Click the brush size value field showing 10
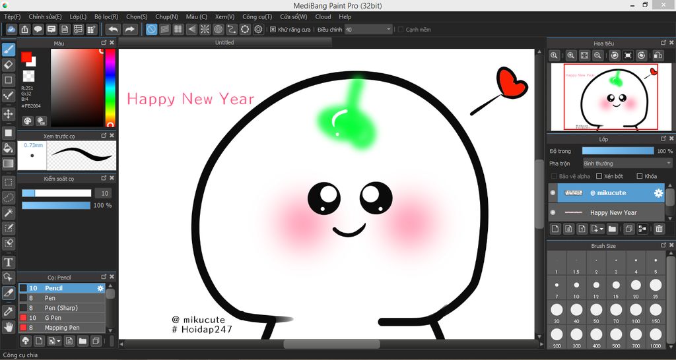The height and width of the screenshot is (360, 676). (x=103, y=193)
